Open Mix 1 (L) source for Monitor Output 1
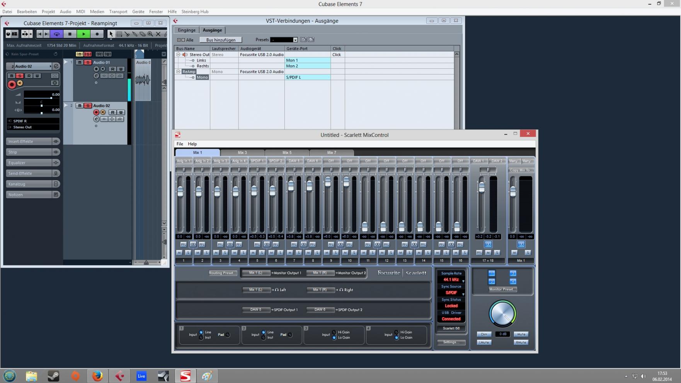 click(256, 273)
